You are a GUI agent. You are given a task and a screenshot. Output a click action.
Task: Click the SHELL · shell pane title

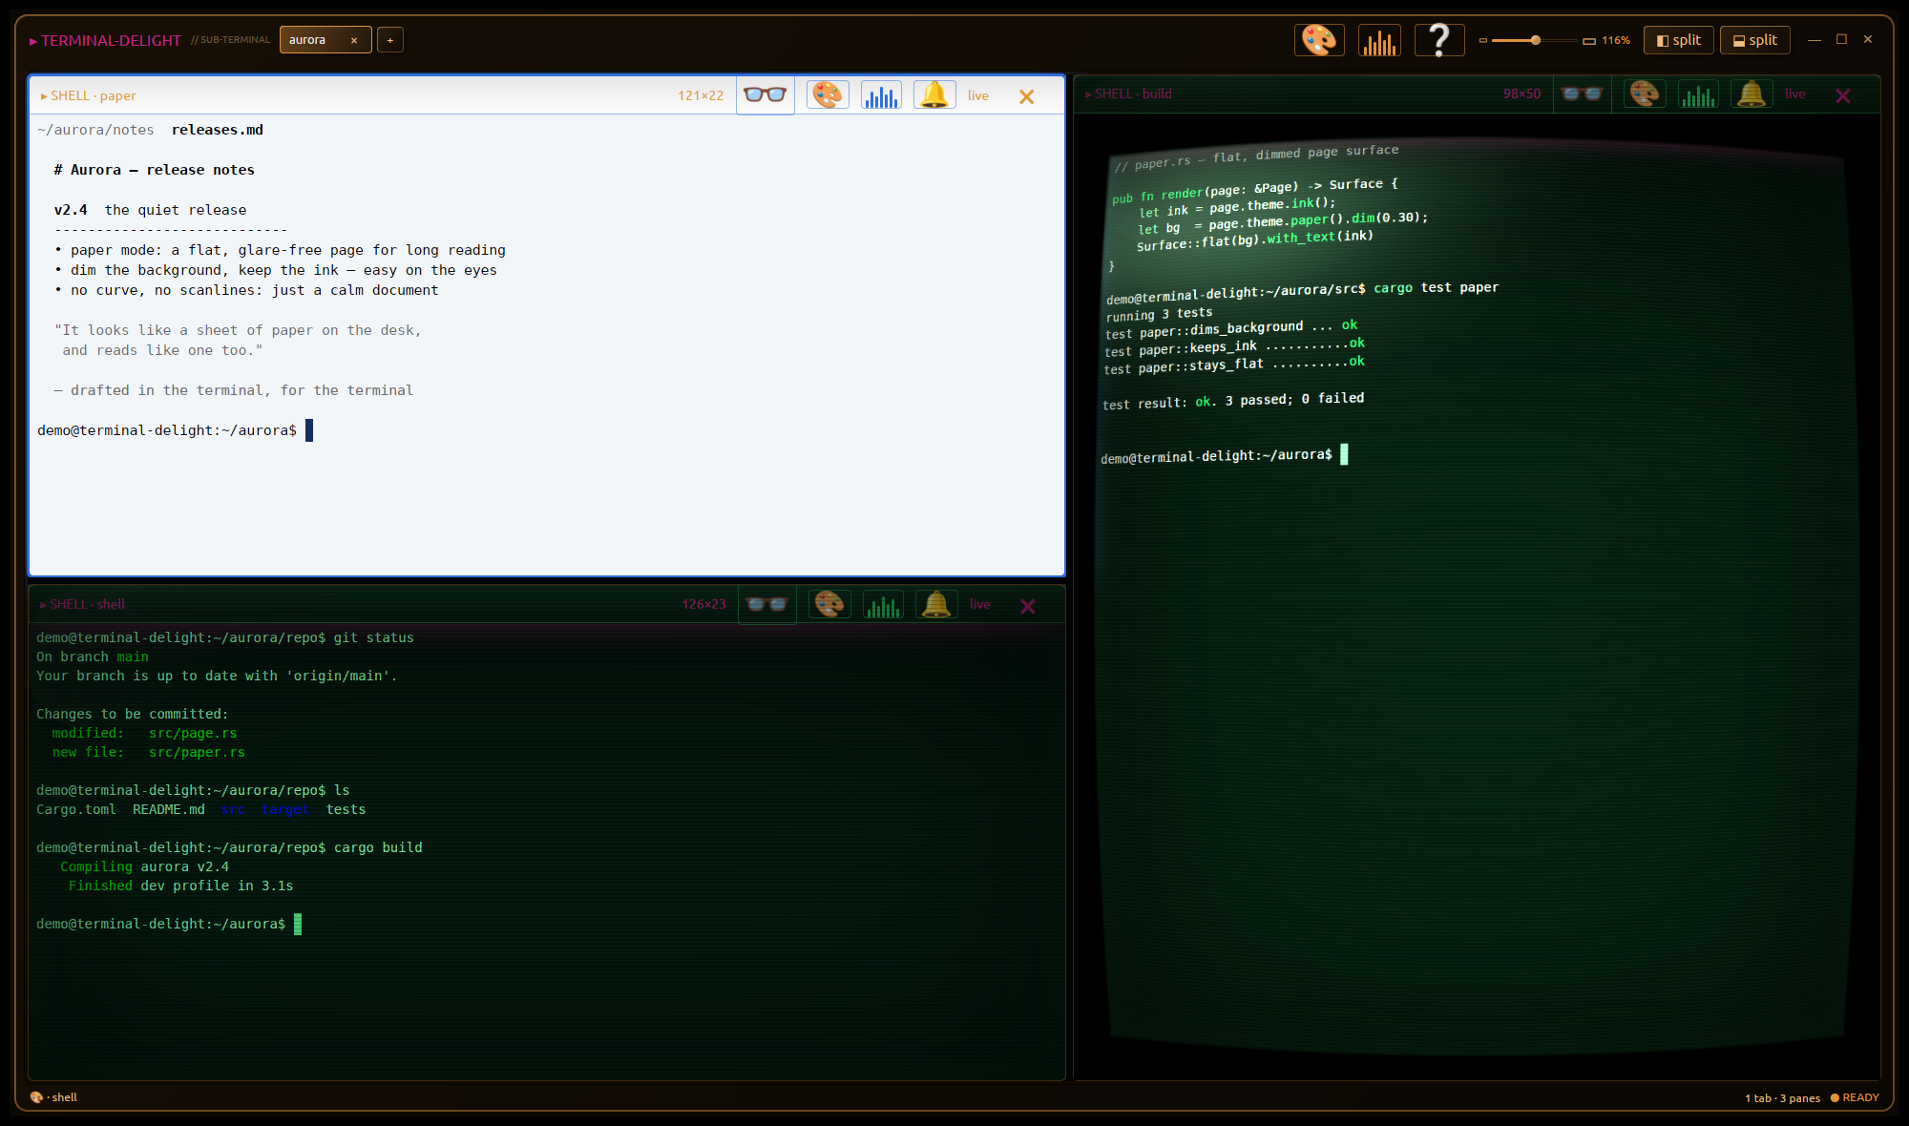coord(82,604)
